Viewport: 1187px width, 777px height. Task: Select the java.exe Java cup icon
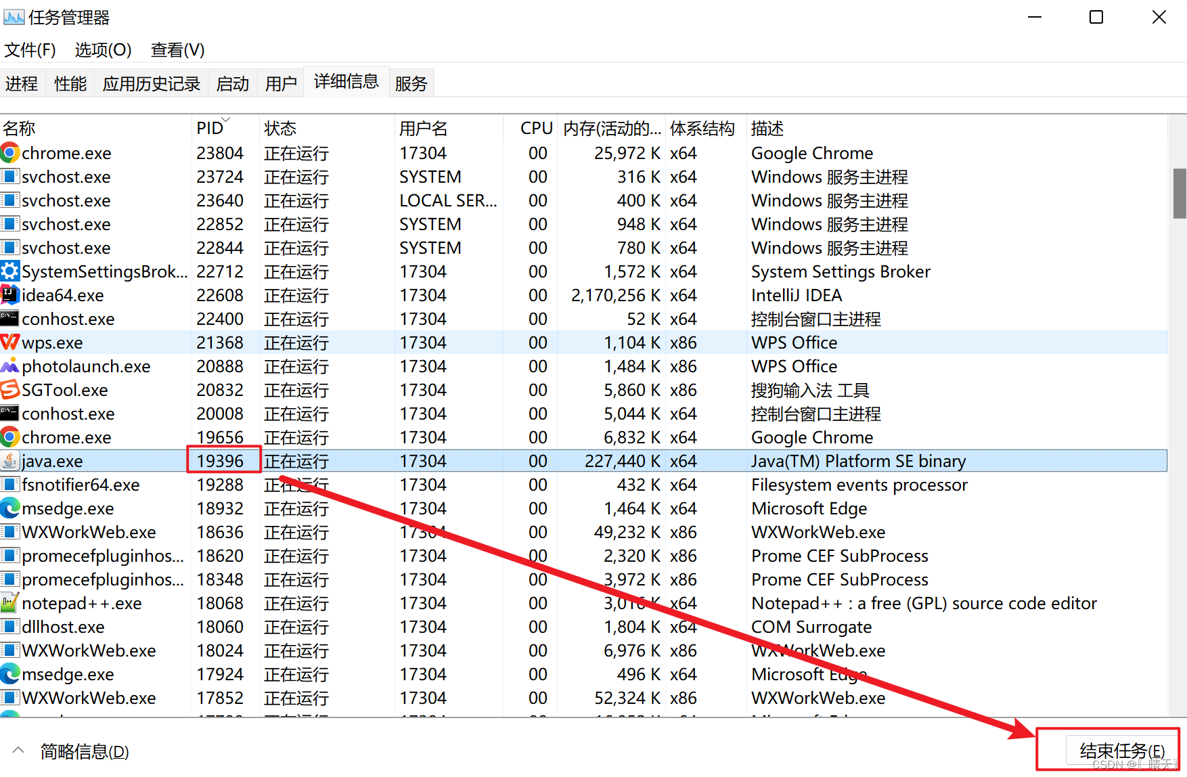click(9, 461)
